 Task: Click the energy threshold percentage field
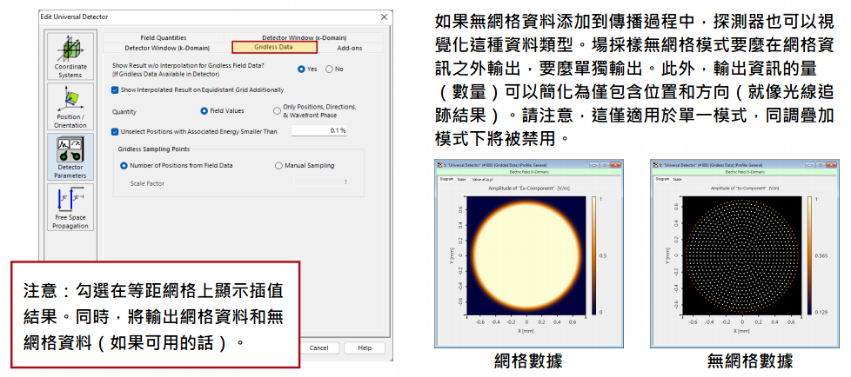pos(318,131)
